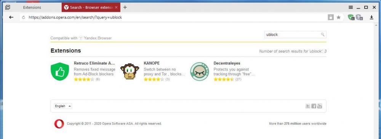Image resolution: width=381 pixels, height=139 pixels.
Task: Open the KANOPE extension title
Action: coord(152,63)
